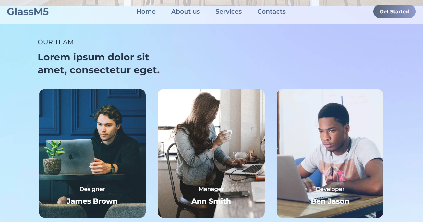Click the Developer role label
Viewport: 423px width, 222px height.
330,189
